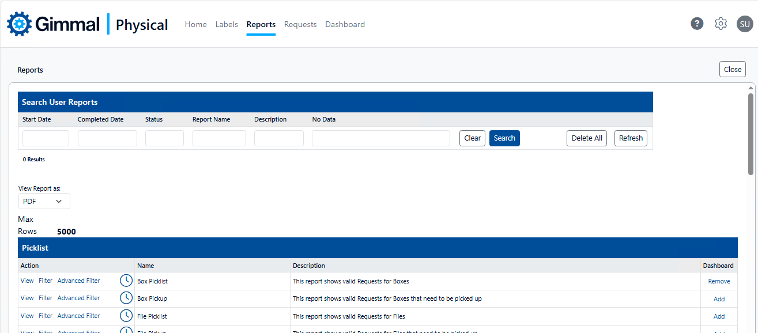Click the Delete All button
758x333 pixels.
coord(586,138)
